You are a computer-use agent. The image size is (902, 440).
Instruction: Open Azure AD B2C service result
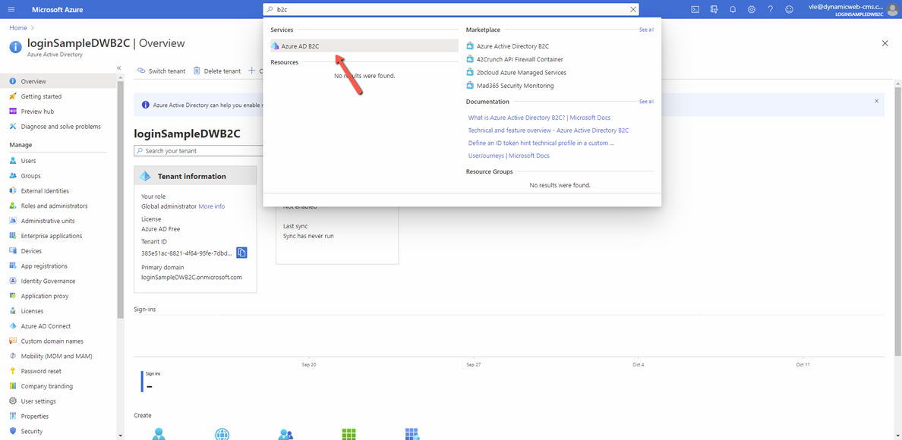(300, 46)
